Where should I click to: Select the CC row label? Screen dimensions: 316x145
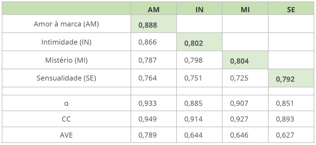pyautogui.click(x=66, y=119)
